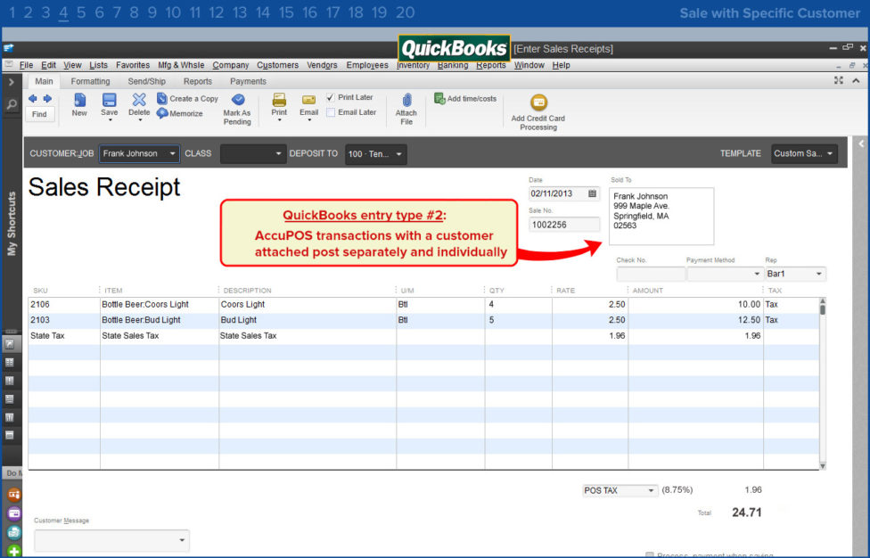Attach a file with the paperclip
The image size is (870, 558).
point(406,100)
